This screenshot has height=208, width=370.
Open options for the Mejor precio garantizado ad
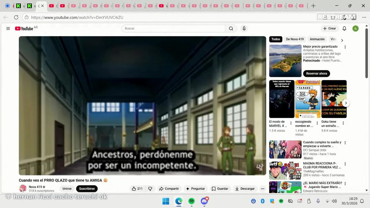[345, 47]
